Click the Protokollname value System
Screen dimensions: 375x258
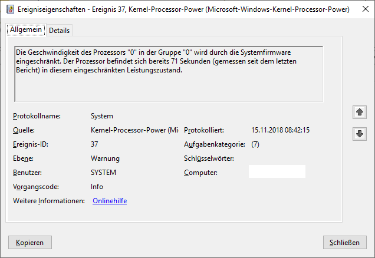(x=101, y=116)
